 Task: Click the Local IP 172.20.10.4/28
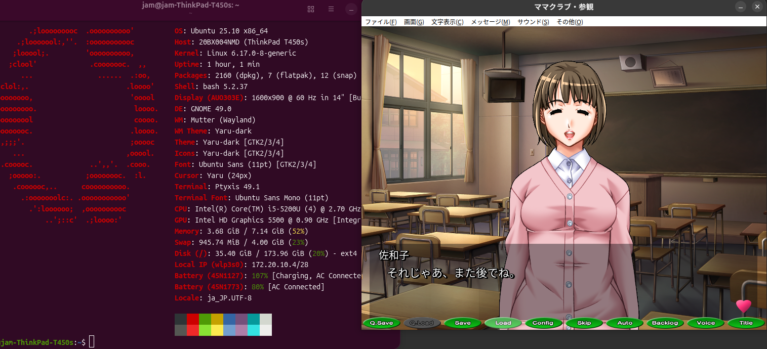280,265
